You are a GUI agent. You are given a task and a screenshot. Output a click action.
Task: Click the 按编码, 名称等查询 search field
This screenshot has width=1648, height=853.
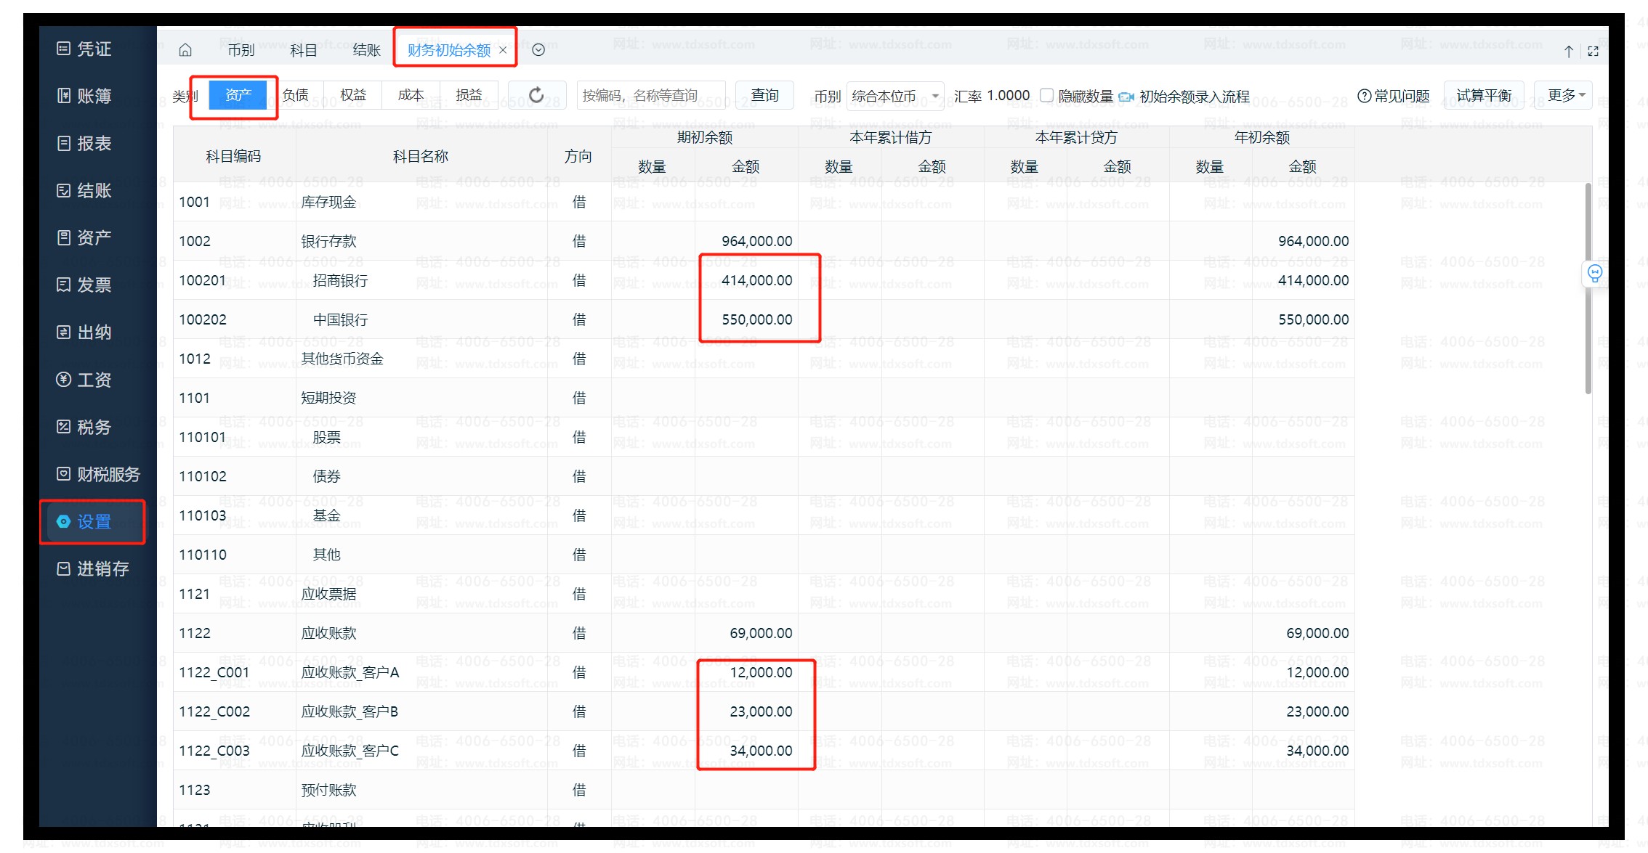click(651, 95)
